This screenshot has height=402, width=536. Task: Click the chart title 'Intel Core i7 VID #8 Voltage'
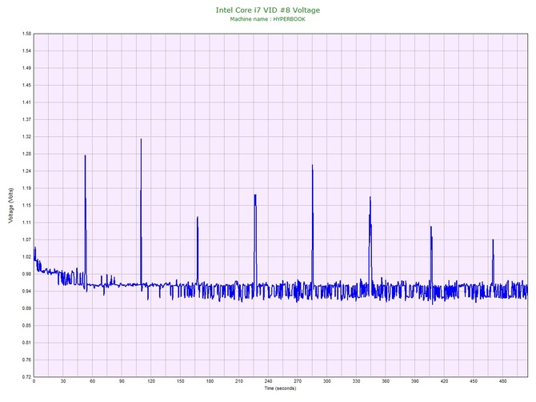(268, 10)
